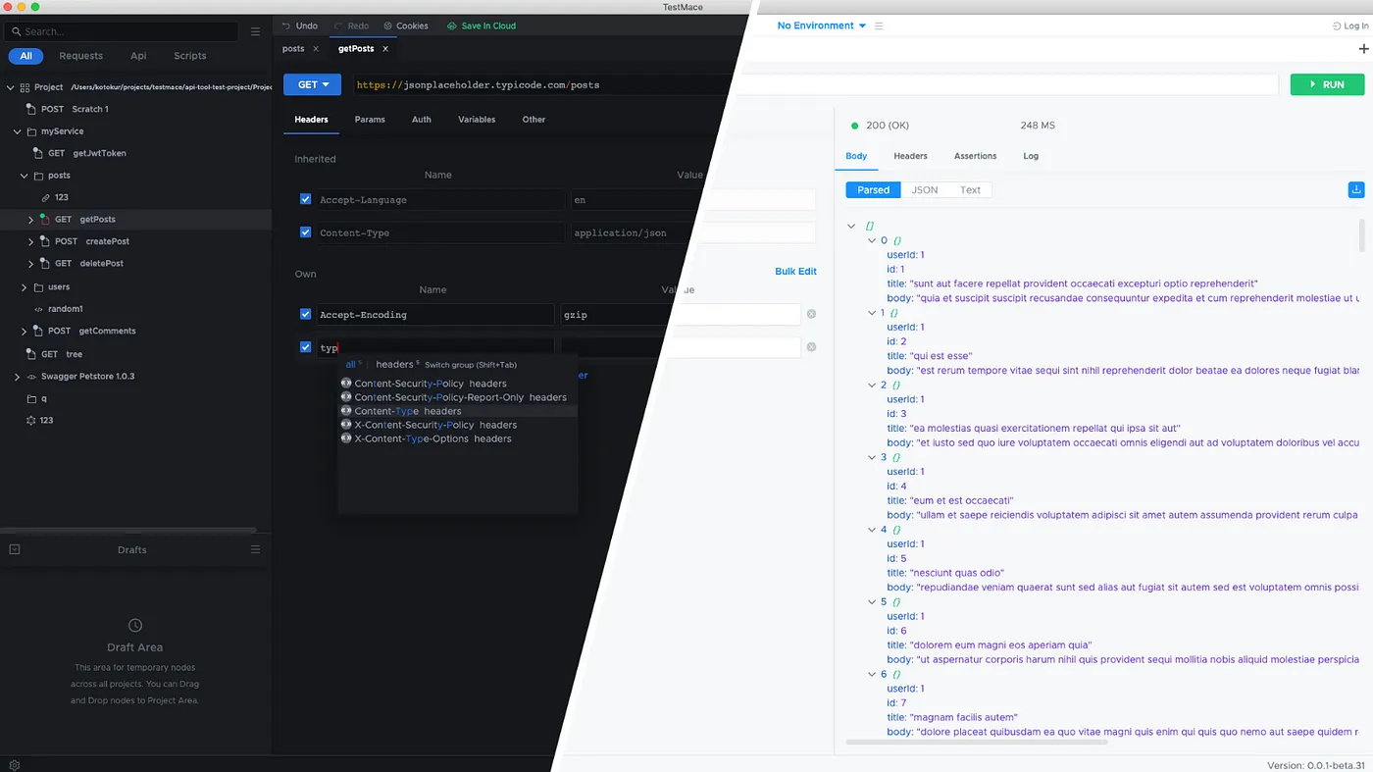
Task: Click the Undo arrow icon
Action: pyautogui.click(x=286, y=26)
